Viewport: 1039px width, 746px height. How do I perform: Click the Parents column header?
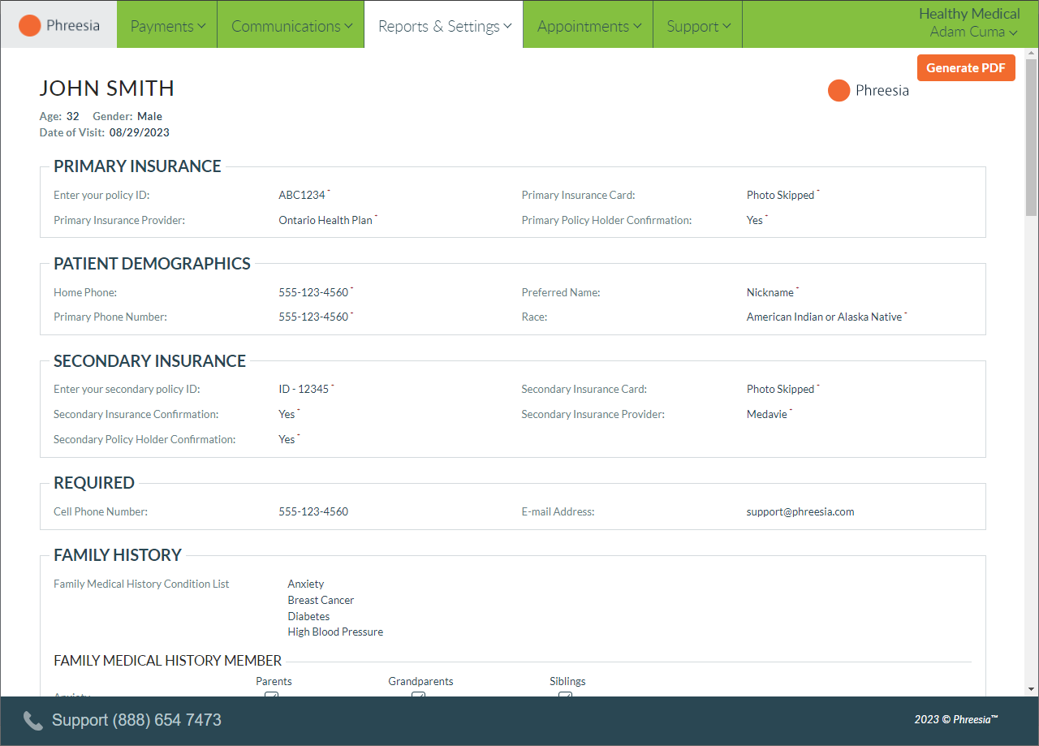tap(274, 681)
